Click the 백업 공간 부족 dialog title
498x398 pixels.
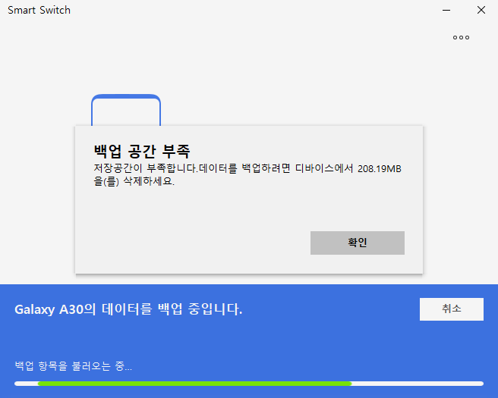coord(142,151)
